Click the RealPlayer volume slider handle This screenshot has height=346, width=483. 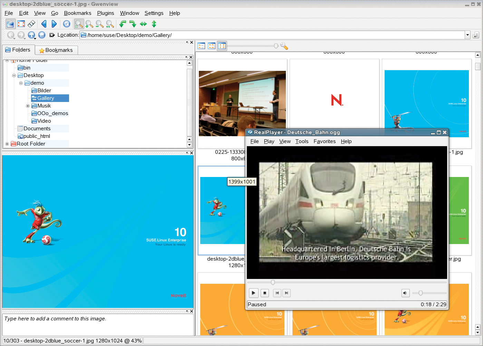421,293
